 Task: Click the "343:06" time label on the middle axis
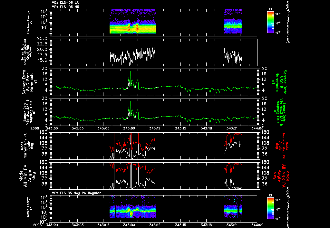[x=103, y=128]
